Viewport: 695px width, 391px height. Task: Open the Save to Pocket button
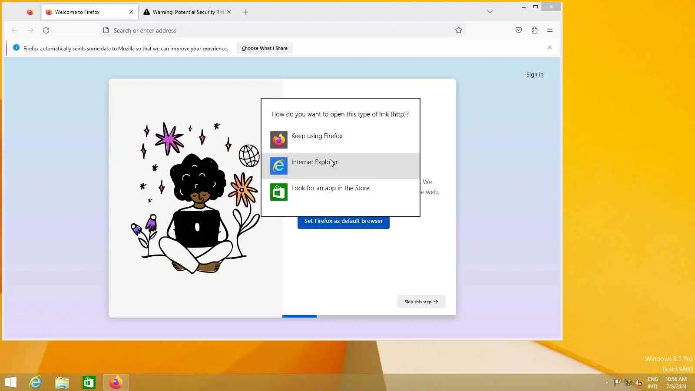(519, 30)
